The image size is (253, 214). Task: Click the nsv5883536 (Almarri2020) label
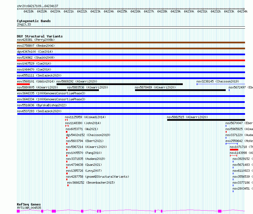coord(88,87)
